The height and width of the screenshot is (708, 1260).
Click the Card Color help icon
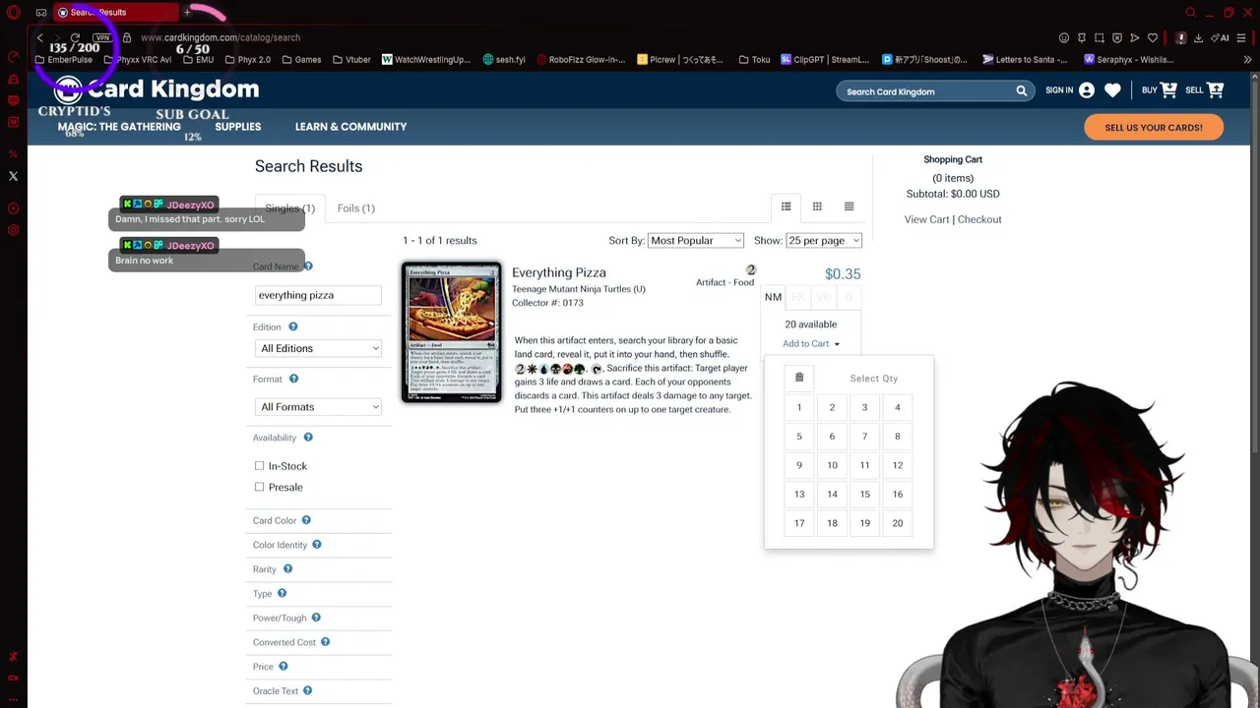tap(306, 520)
